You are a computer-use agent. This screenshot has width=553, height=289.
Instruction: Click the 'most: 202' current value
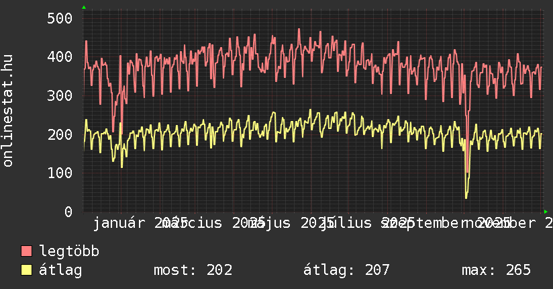click(x=193, y=271)
